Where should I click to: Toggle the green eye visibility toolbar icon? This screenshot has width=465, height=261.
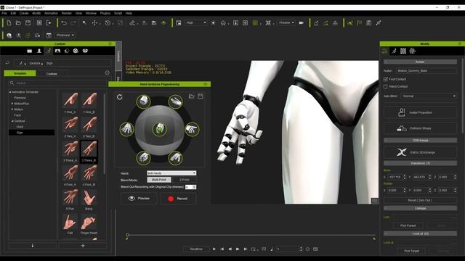click(163, 22)
